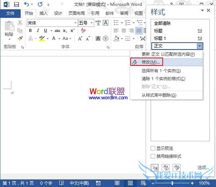Apply the font color A button
Screen dimensions: 216x187
point(54,38)
